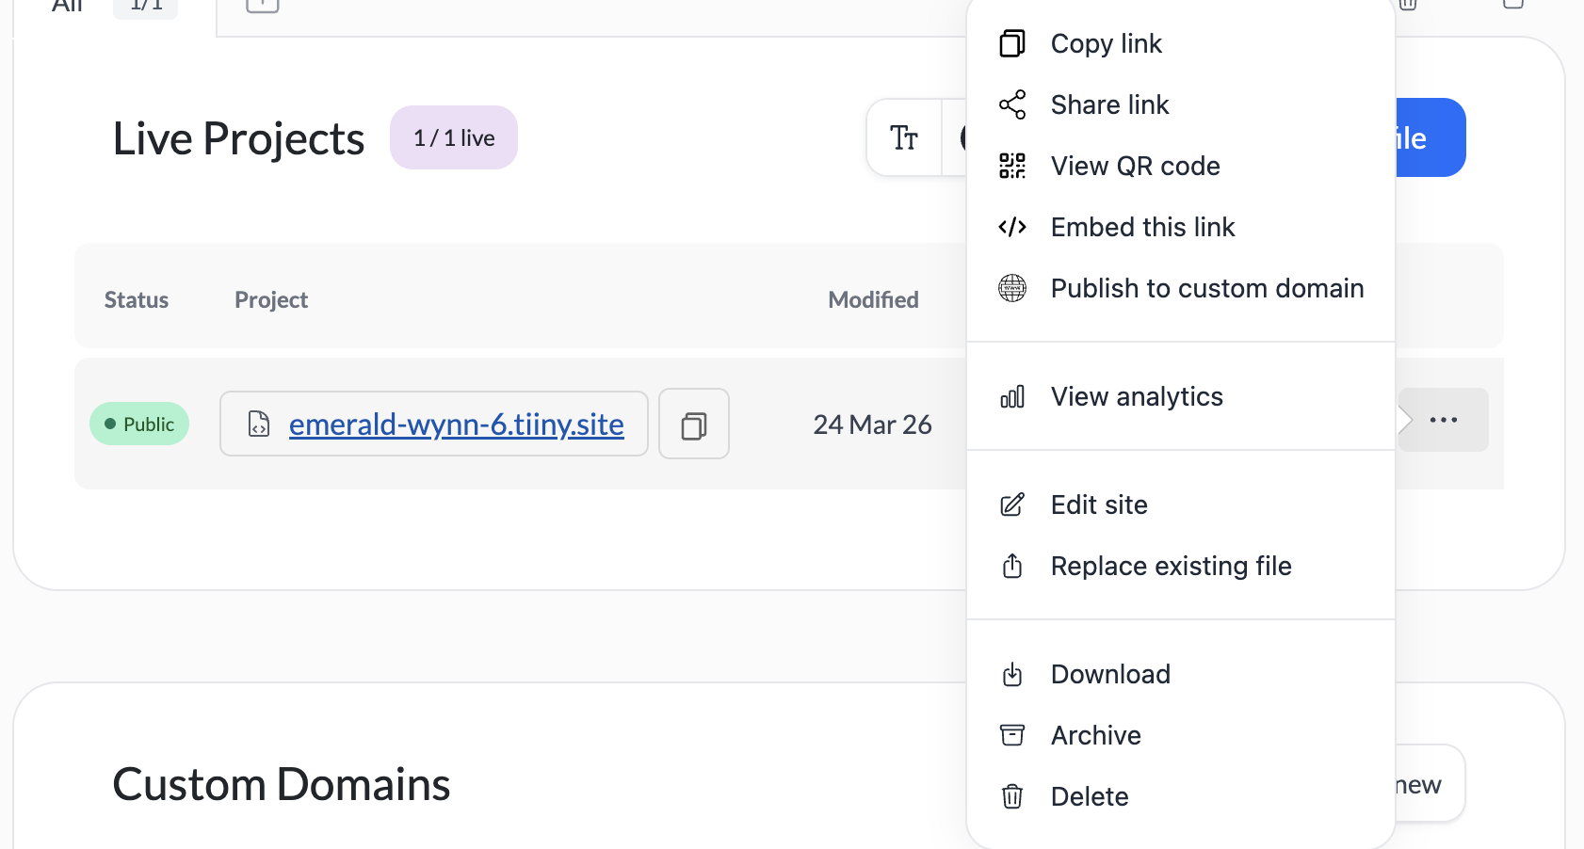Open View analytics bar chart icon

(1011, 397)
